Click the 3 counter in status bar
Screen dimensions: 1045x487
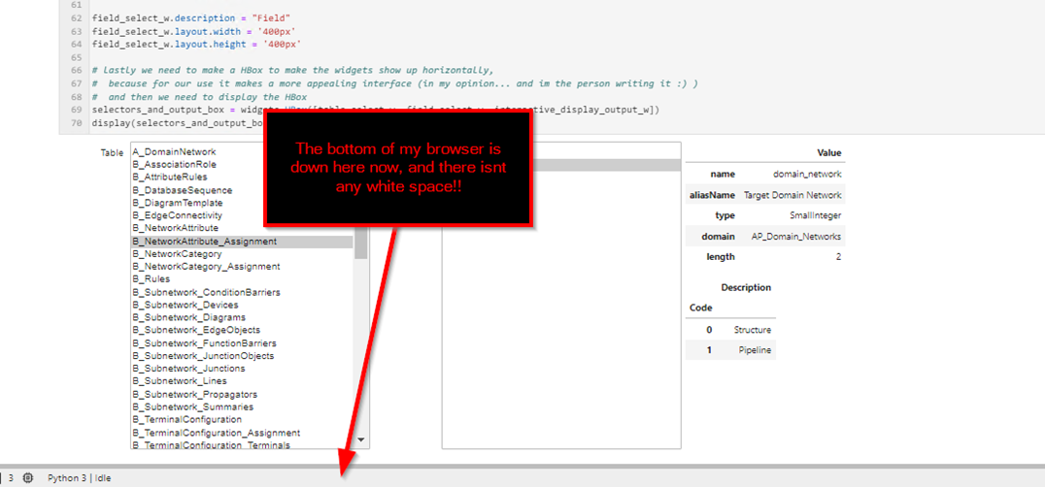point(11,478)
